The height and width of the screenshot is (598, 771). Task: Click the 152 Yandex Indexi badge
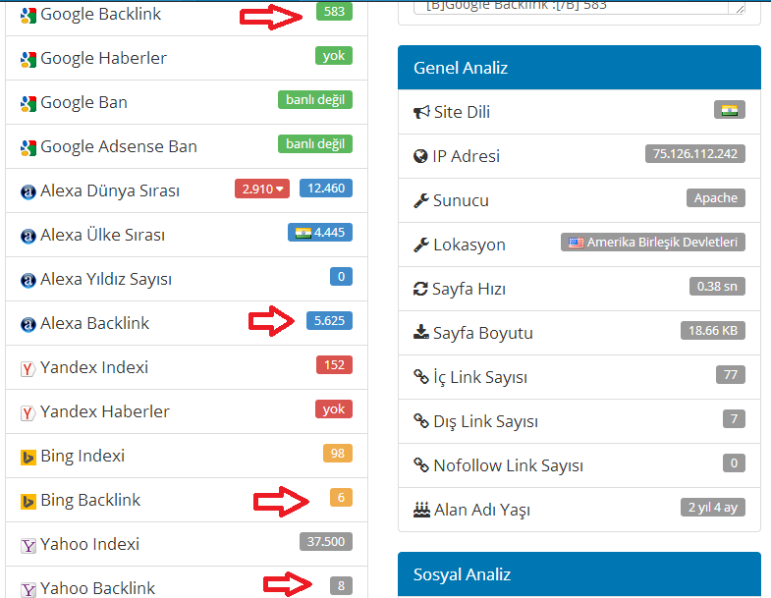tap(334, 365)
